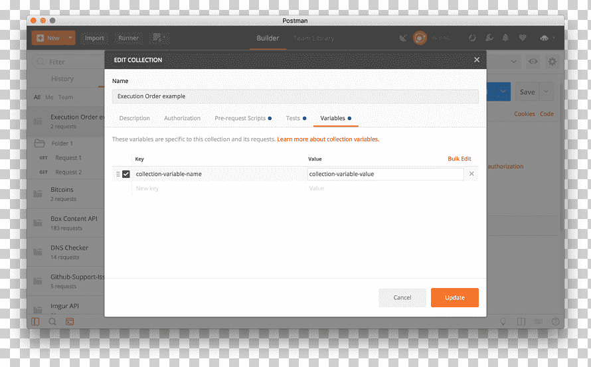This screenshot has width=591, height=367.
Task: Click the lightbulb icon in status bar
Action: click(x=503, y=321)
